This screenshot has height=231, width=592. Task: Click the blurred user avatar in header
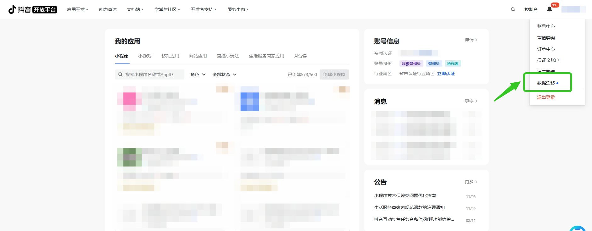[x=573, y=9]
